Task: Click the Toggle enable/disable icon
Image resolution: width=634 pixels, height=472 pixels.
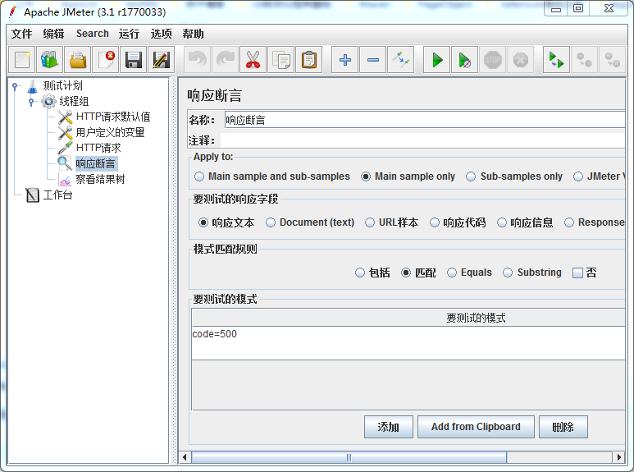Action: [401, 60]
